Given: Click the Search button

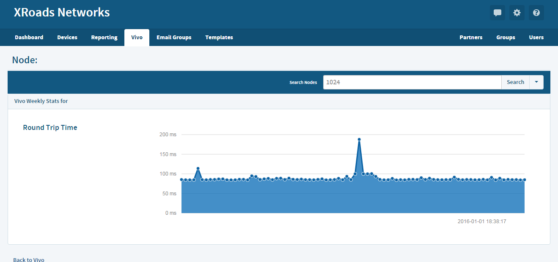Looking at the screenshot, I should [x=515, y=82].
